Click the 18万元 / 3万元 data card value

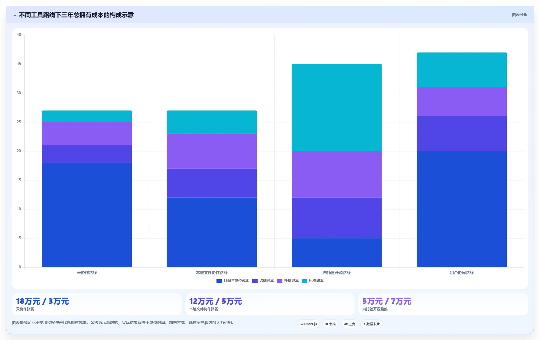coord(42,301)
